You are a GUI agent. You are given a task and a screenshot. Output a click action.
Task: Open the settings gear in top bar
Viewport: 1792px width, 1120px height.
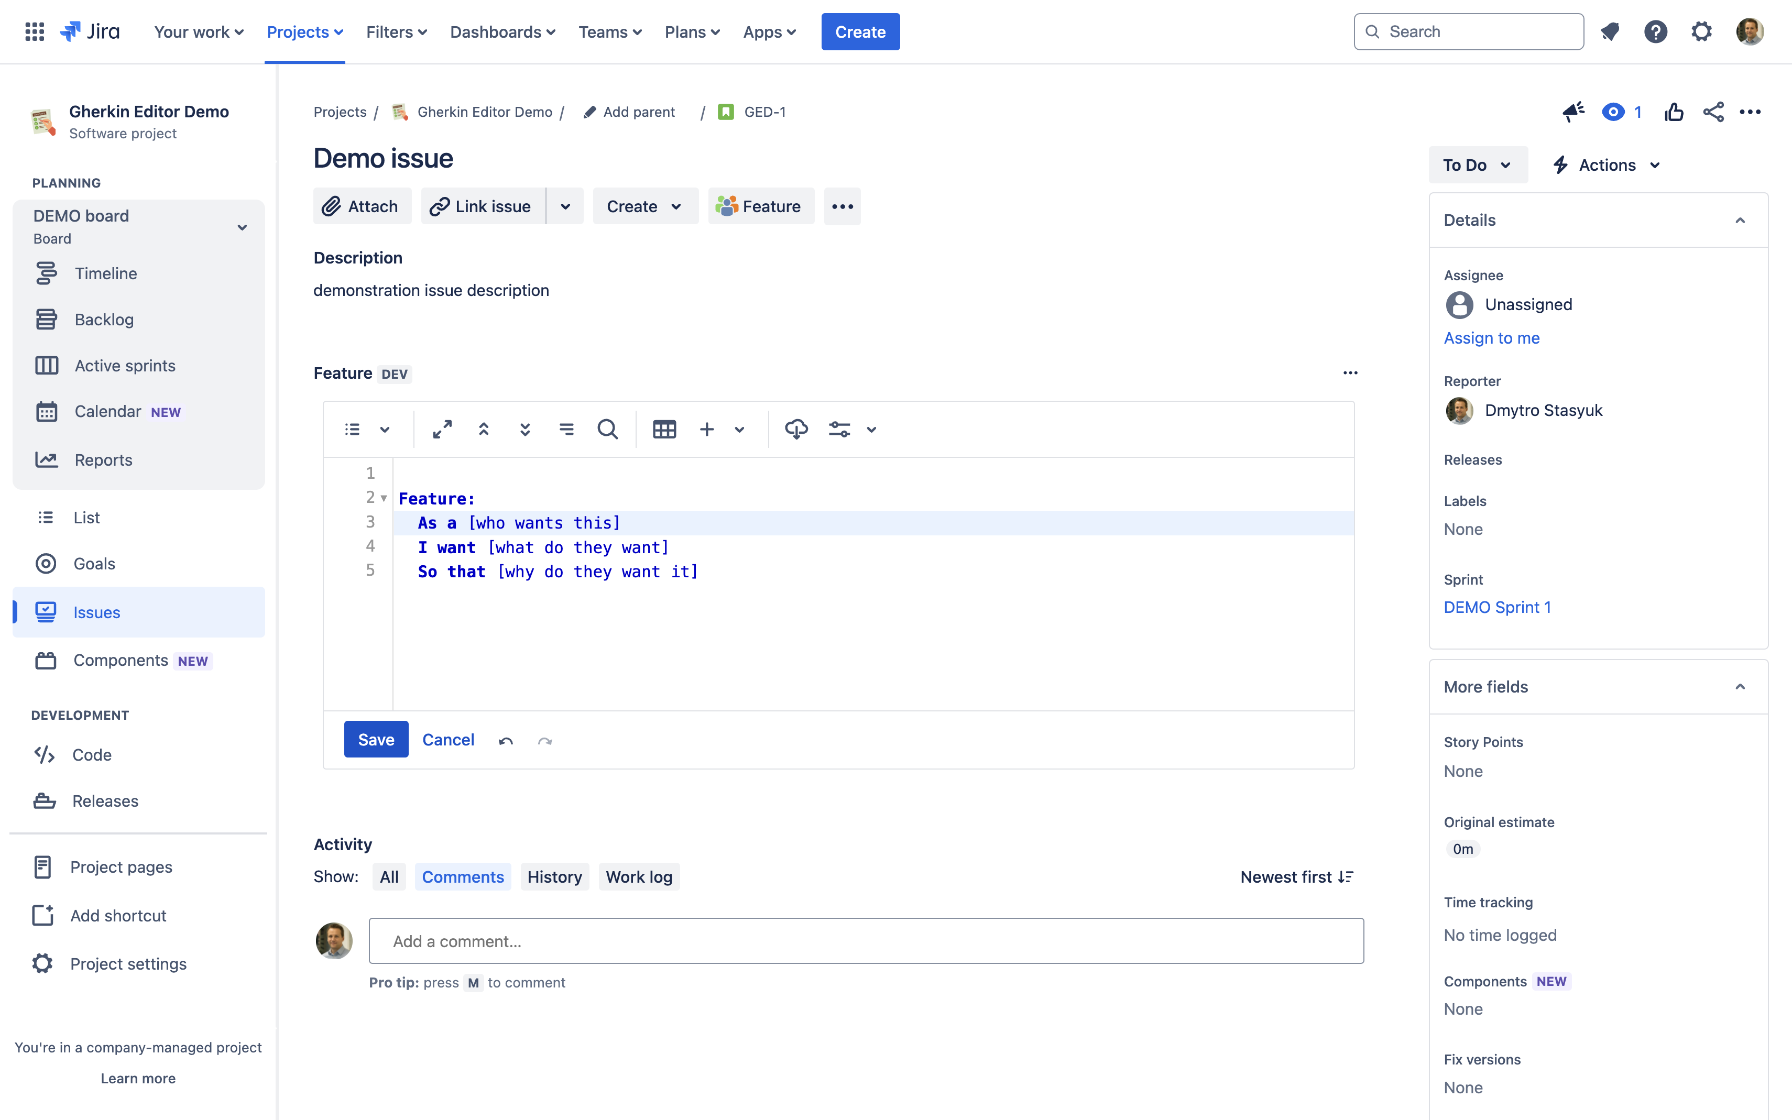coord(1702,32)
